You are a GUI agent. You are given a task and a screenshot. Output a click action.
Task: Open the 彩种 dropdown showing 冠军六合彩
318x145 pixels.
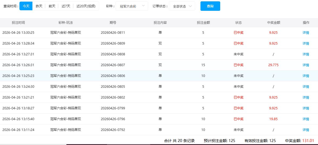[x=132, y=6]
